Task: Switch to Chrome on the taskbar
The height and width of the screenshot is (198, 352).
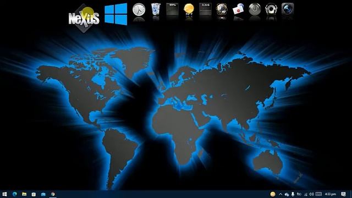Action: coord(53,194)
